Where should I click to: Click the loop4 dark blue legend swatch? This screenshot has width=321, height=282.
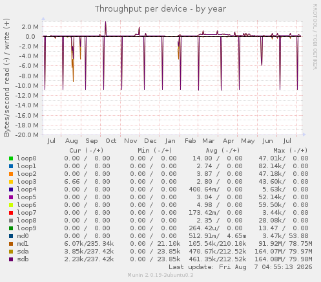point(11,190)
